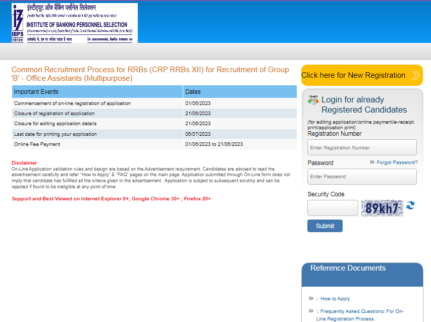Refresh the security code captcha
This screenshot has height=322, width=431.
410,205
